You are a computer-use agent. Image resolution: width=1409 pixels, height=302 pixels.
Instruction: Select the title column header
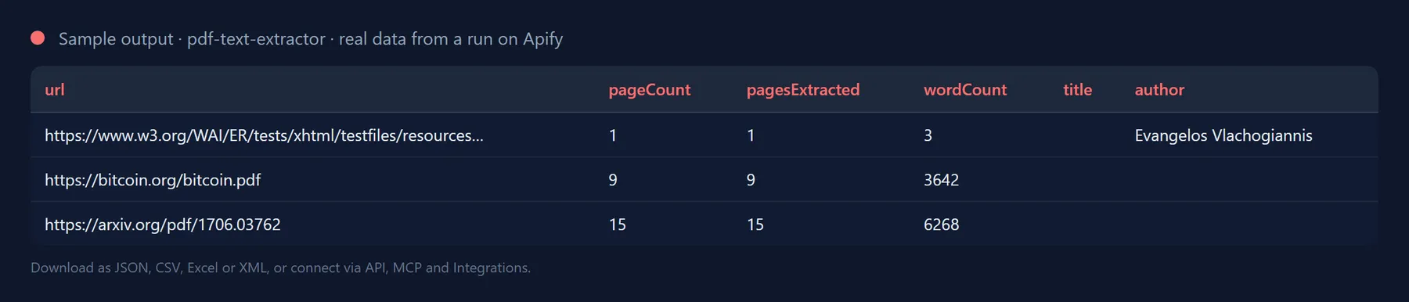(1077, 90)
